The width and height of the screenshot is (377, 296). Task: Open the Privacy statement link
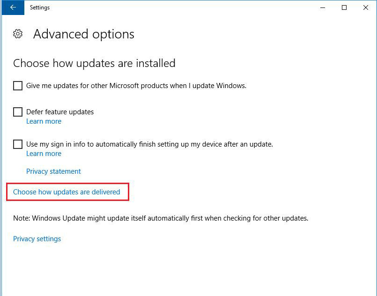53,171
